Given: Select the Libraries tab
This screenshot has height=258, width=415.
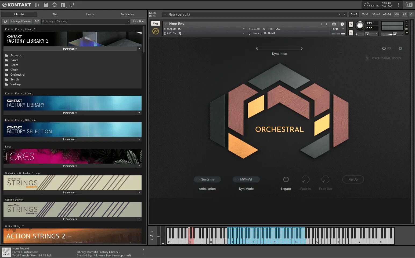Looking at the screenshot, I should coord(19,14).
